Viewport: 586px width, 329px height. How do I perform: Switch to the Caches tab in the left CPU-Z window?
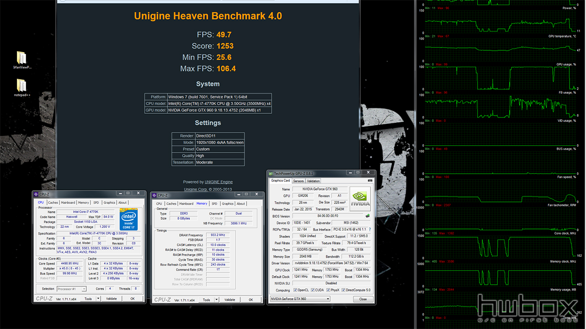[x=53, y=202]
